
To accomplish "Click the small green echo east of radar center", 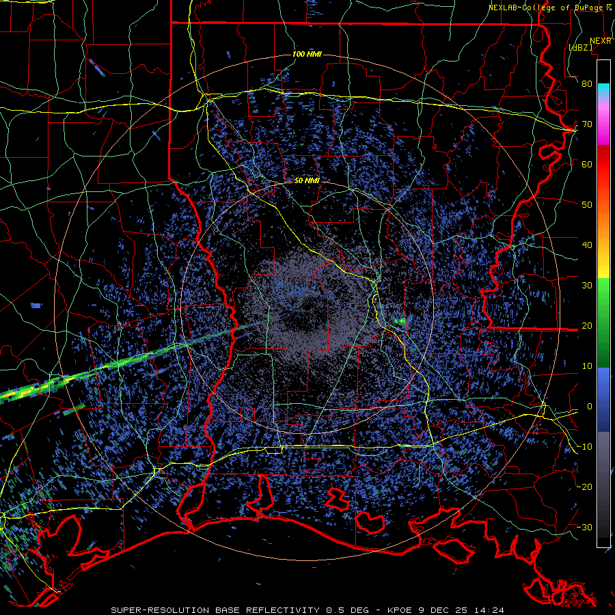I will [x=400, y=321].
